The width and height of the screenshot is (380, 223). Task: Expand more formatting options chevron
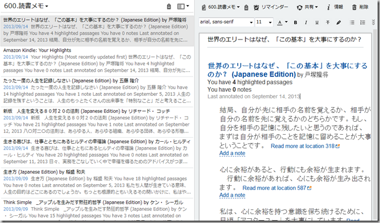(x=373, y=22)
